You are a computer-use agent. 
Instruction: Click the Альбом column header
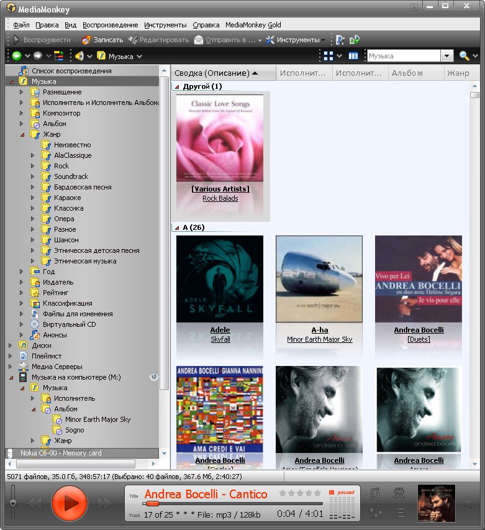(x=416, y=73)
